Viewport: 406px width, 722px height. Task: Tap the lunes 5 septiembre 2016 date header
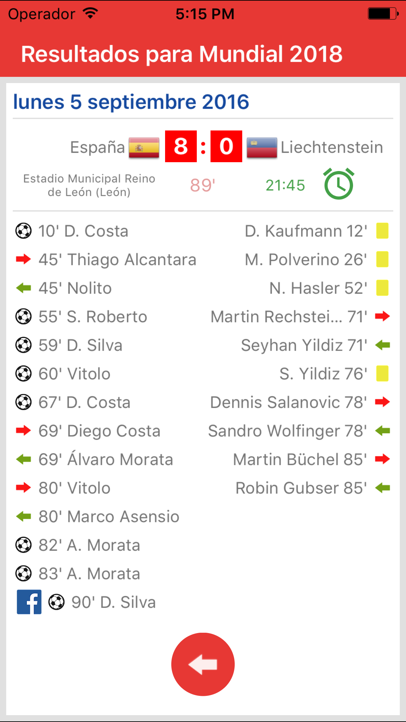tap(131, 102)
